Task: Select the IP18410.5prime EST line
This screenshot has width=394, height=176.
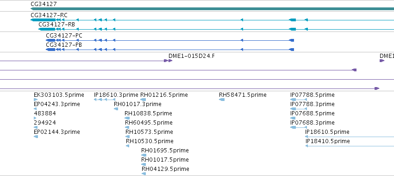Action: [350, 146]
